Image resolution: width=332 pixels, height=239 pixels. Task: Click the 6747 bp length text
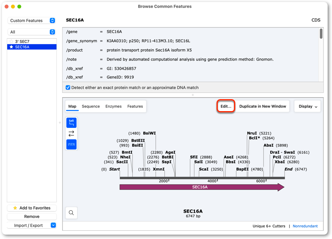coord(193,216)
